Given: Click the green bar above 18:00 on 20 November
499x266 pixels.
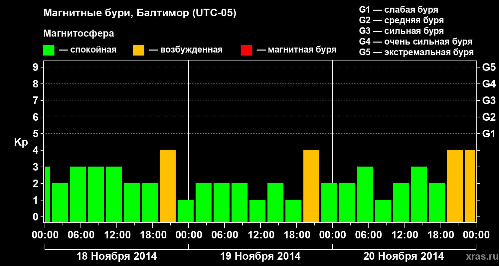Looking at the screenshot, I should coord(437,203).
